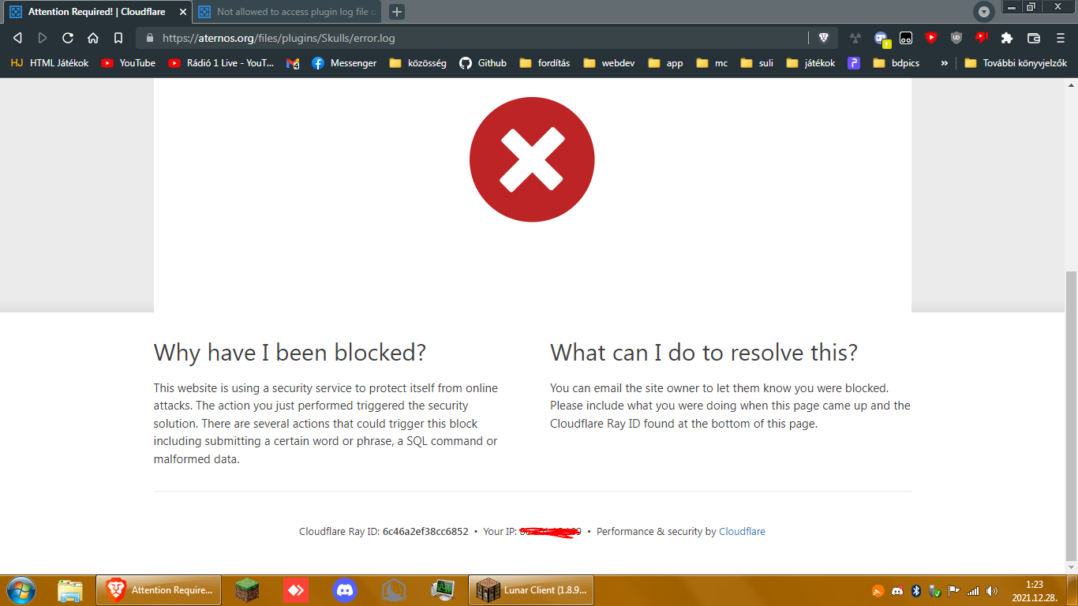Image resolution: width=1078 pixels, height=606 pixels.
Task: Switch to the 'Not allowed to access plugin log' tab
Action: (x=287, y=12)
